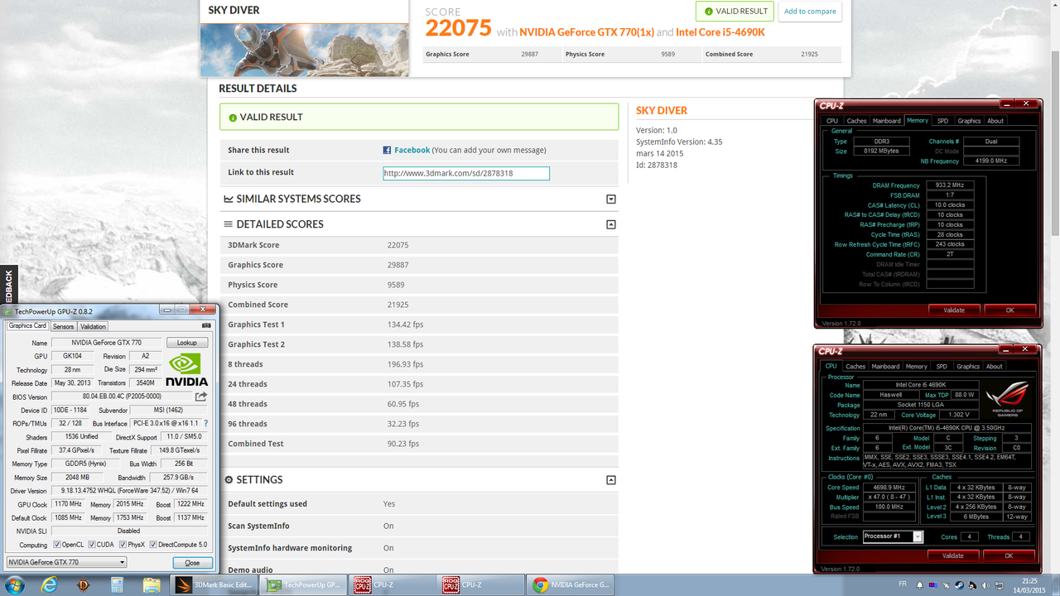Open the GPU selection dropdown in GPU-Z
Screen dimensions: 1060x596
coord(66,562)
